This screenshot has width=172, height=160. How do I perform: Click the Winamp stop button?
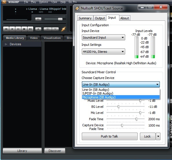(x=24, y=29)
